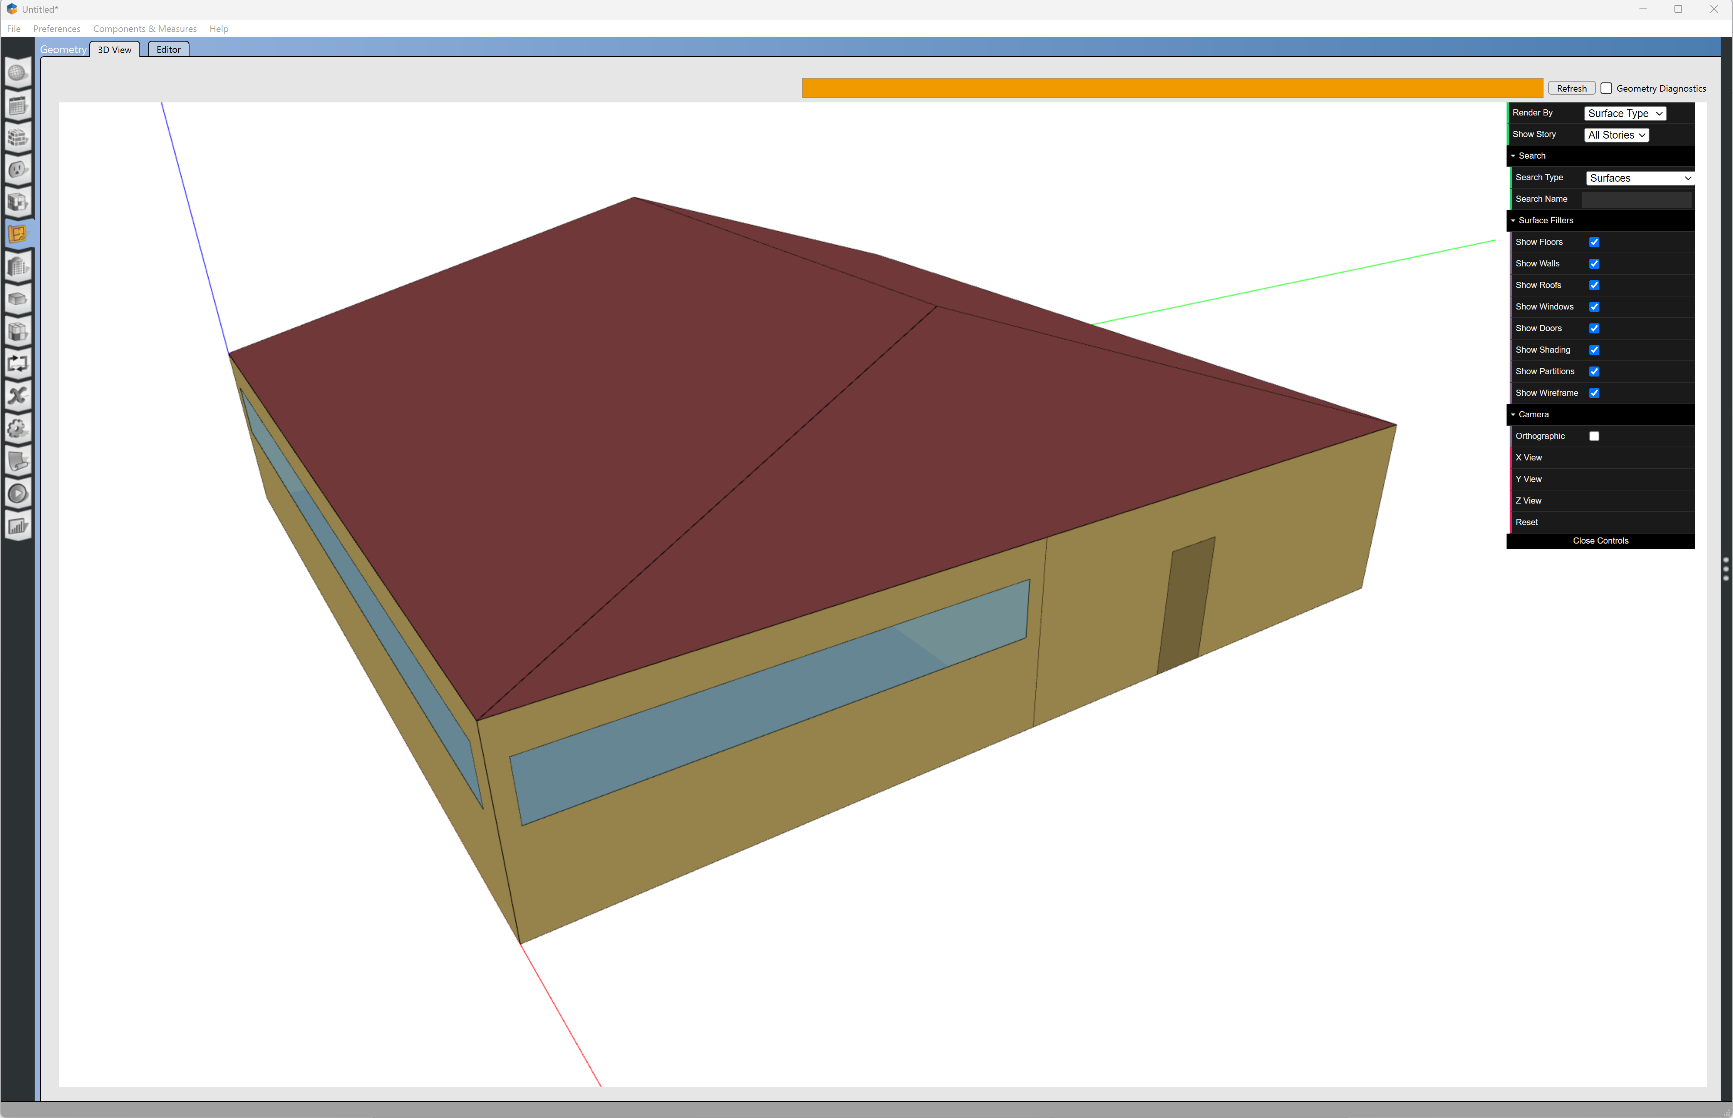Open the Render By Surface Type dropdown

(1624, 113)
